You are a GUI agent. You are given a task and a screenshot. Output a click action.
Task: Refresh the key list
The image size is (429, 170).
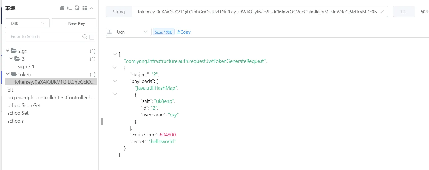(x=77, y=8)
